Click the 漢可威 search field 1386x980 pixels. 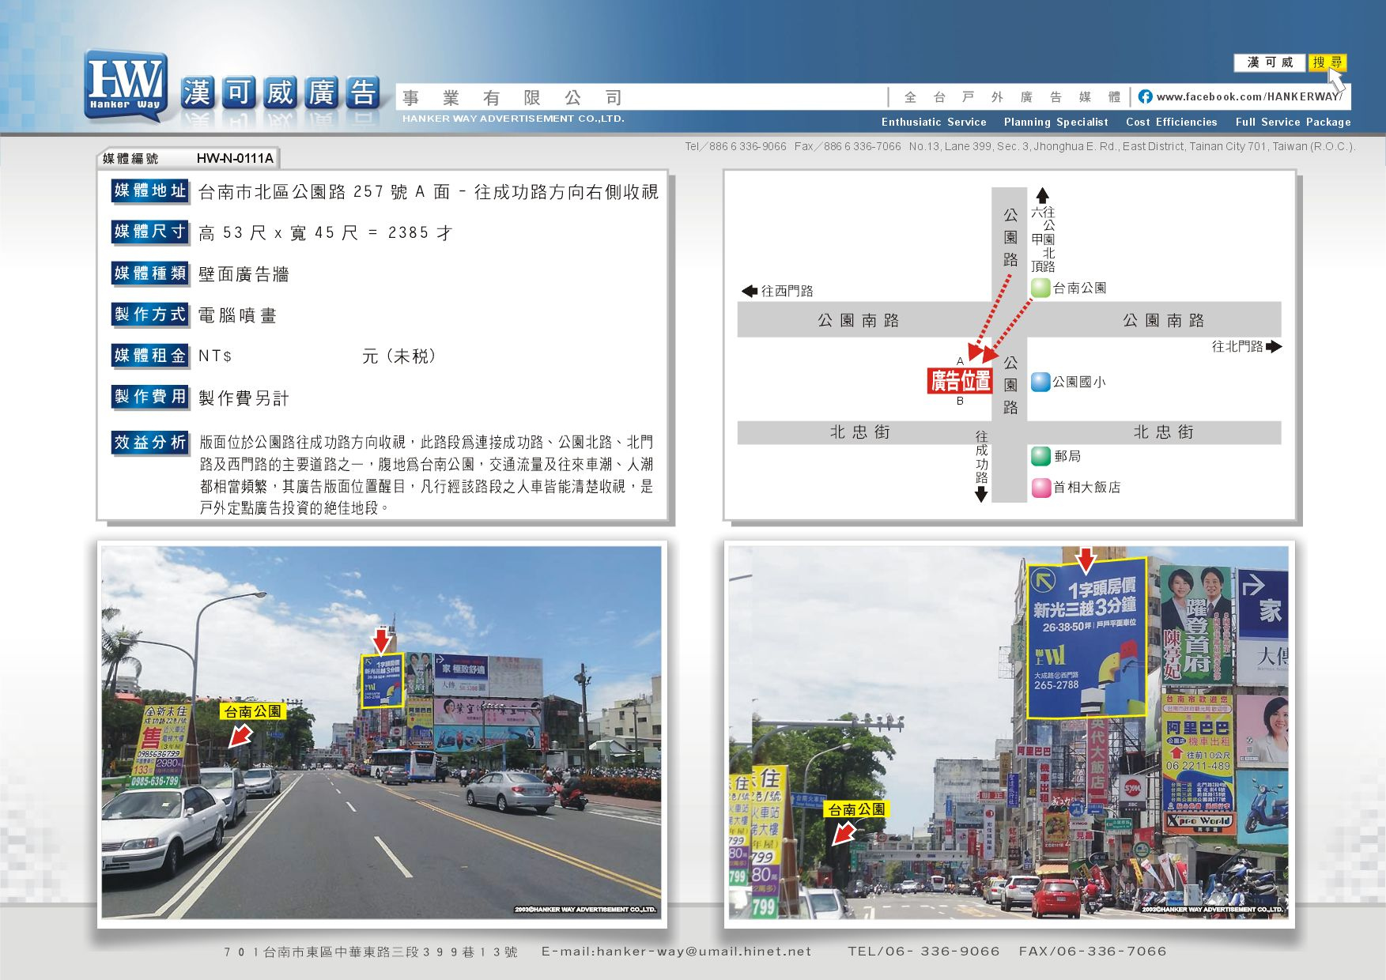tap(1271, 62)
